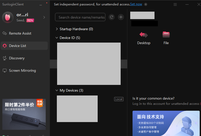Click the My Devices (3) label

[x=71, y=90]
